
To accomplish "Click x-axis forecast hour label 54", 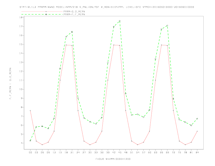I will [138, 152].
